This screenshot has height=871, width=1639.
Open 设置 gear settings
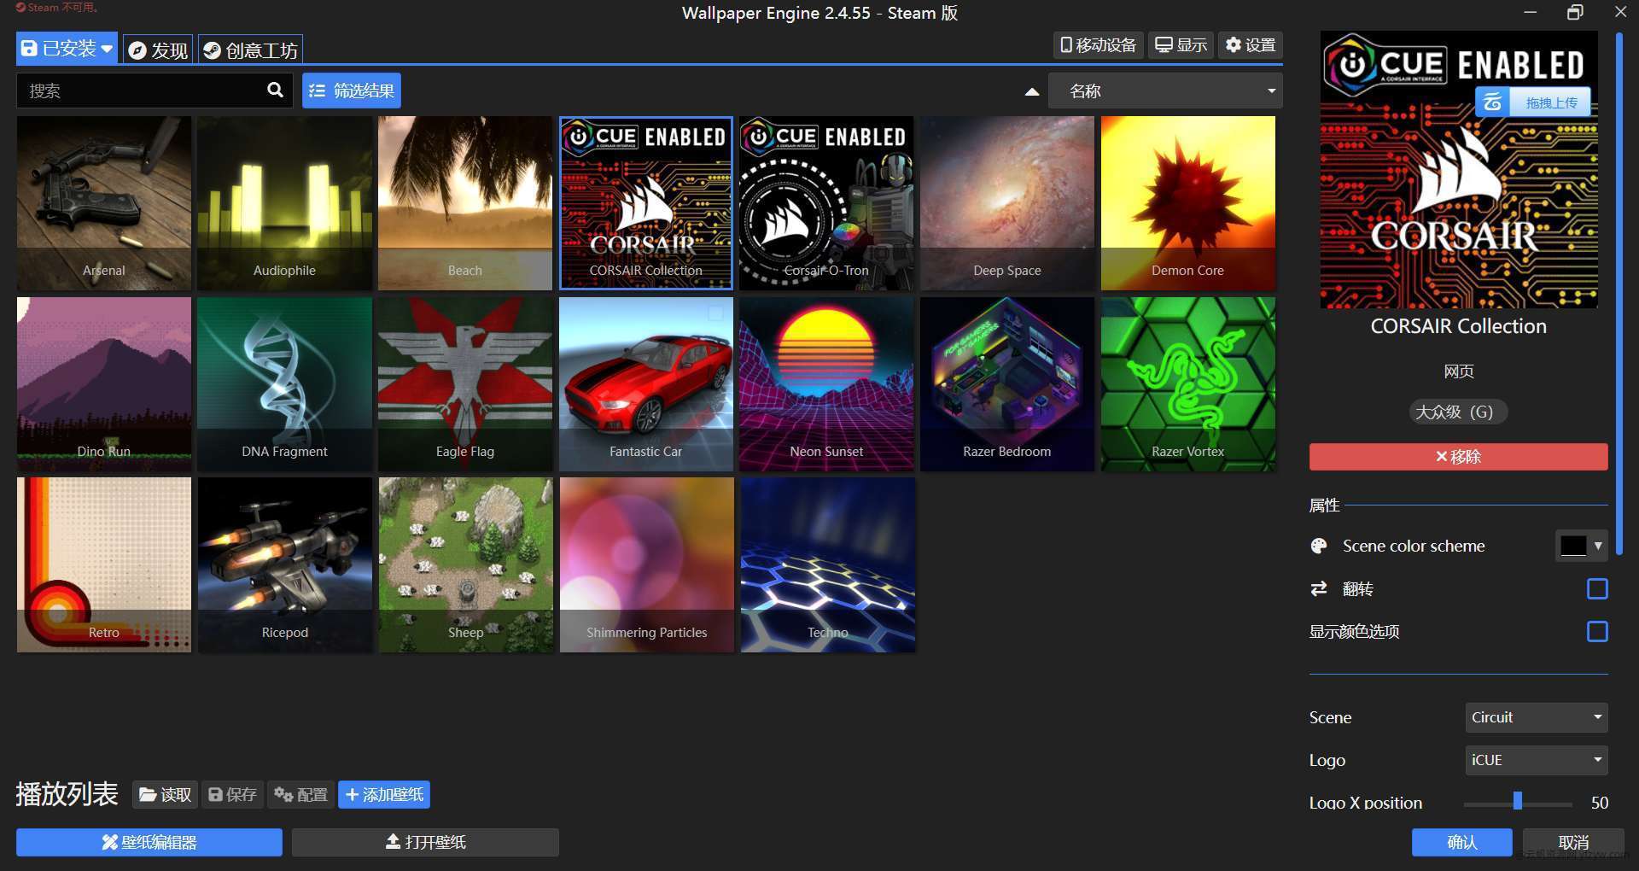1250,45
